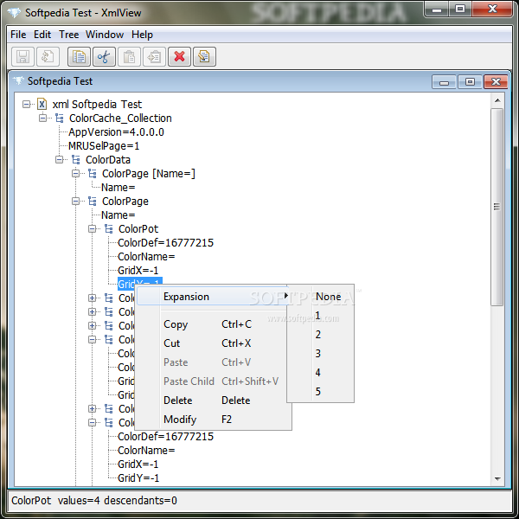Collapse the xml Softpedia Test root node
Image resolution: width=519 pixels, height=519 pixels.
click(26, 105)
